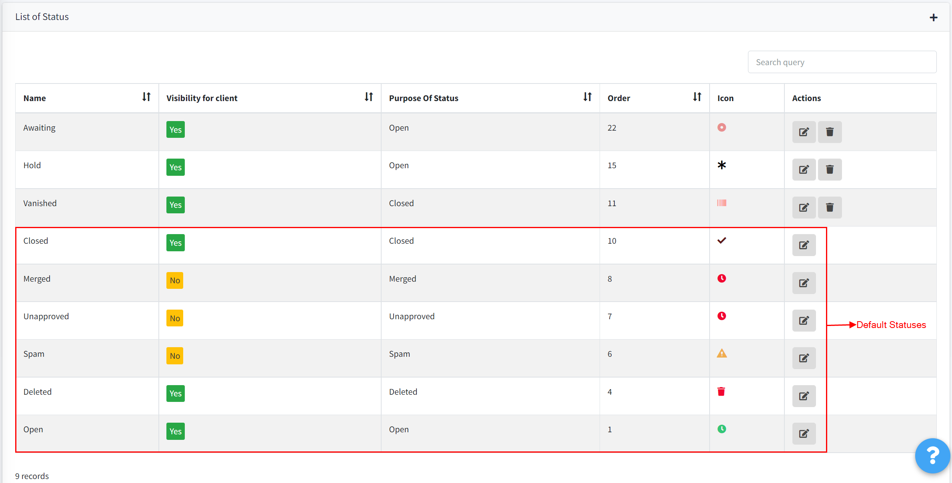Delete the Hold status

tap(830, 169)
